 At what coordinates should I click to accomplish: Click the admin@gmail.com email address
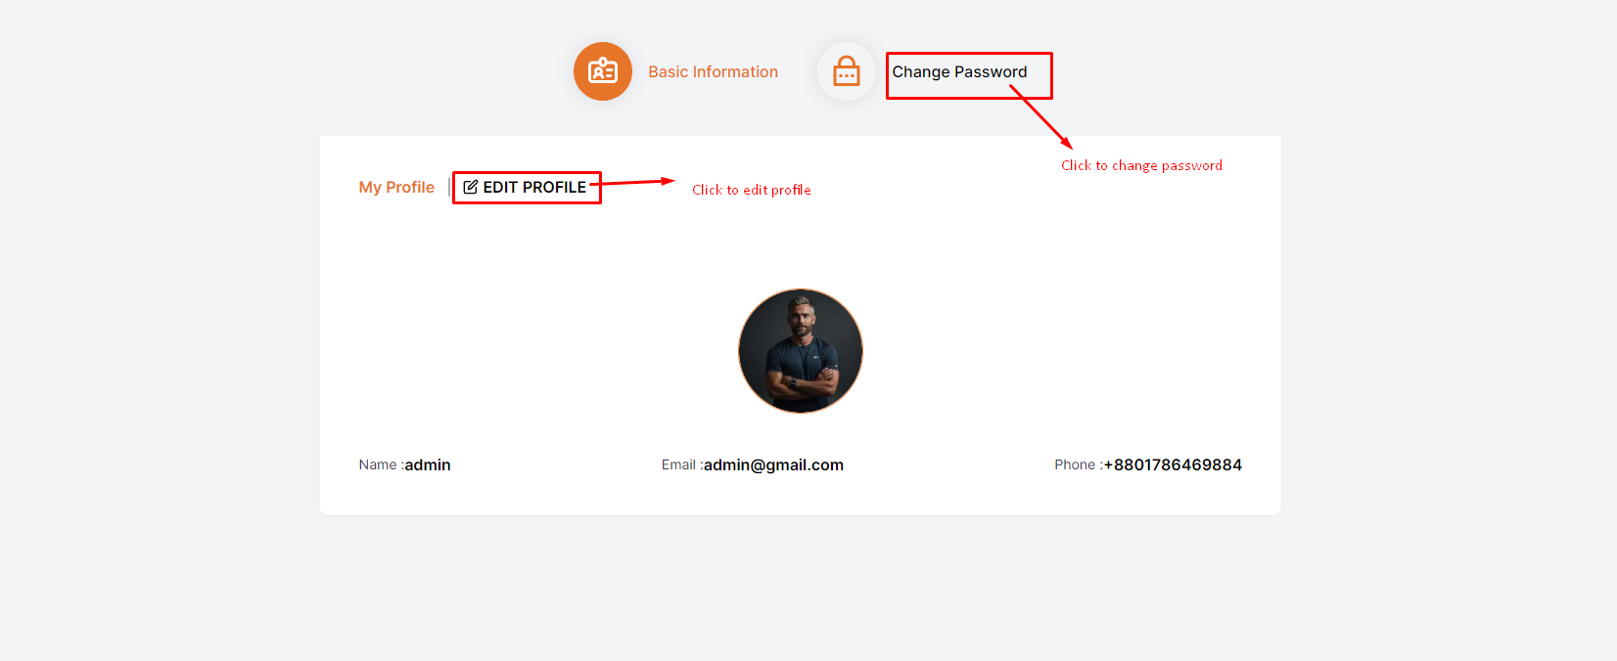[773, 465]
